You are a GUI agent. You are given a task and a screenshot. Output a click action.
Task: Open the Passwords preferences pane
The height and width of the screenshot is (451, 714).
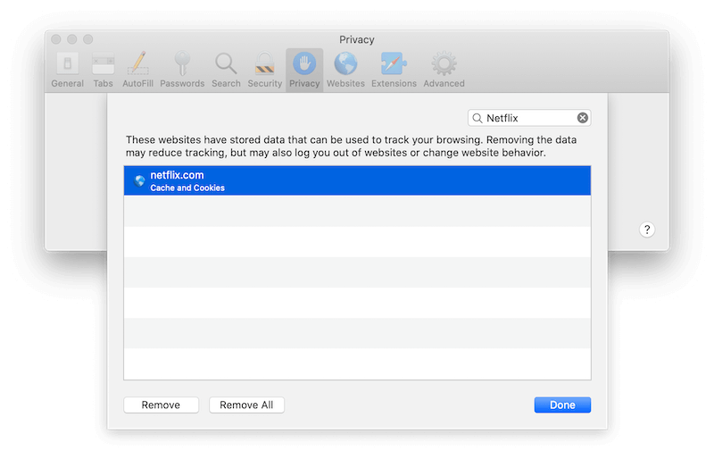[x=182, y=70]
